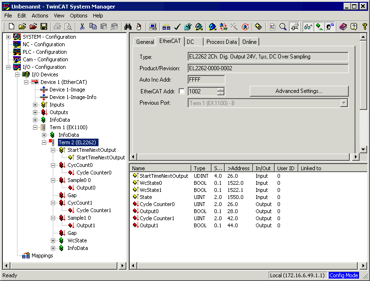This screenshot has width=370, height=281.
Task: Open the Actions menu
Action: pos(40,16)
